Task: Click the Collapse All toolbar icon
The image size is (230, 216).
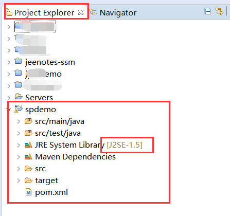Action: pos(208,11)
